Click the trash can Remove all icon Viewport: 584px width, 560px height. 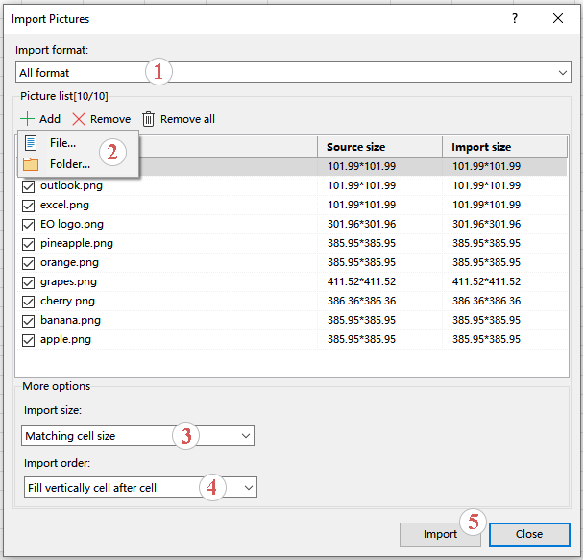click(x=149, y=119)
